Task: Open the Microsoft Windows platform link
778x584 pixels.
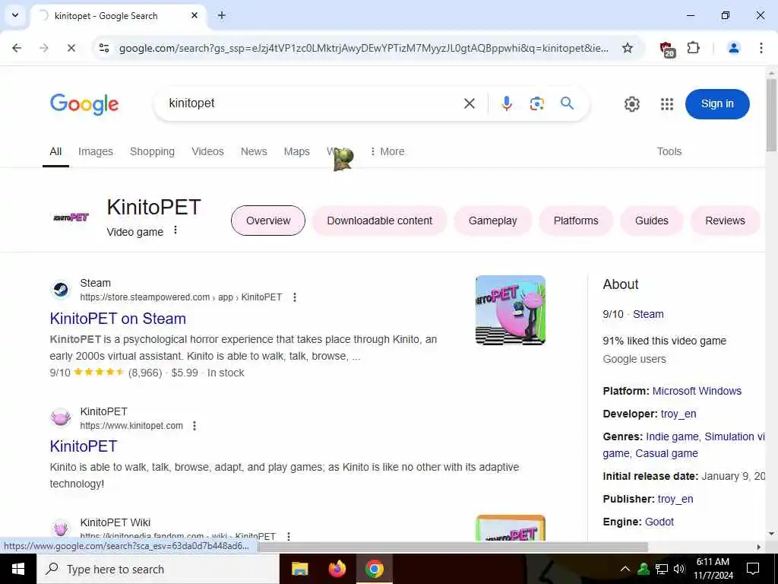Action: coord(697,391)
